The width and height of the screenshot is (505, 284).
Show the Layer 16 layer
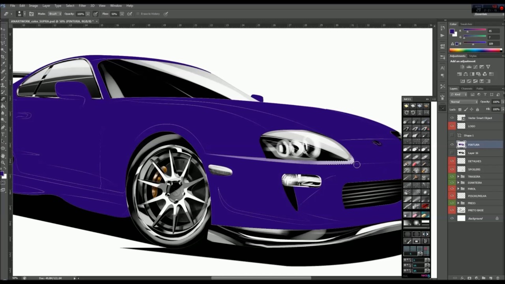click(452, 153)
